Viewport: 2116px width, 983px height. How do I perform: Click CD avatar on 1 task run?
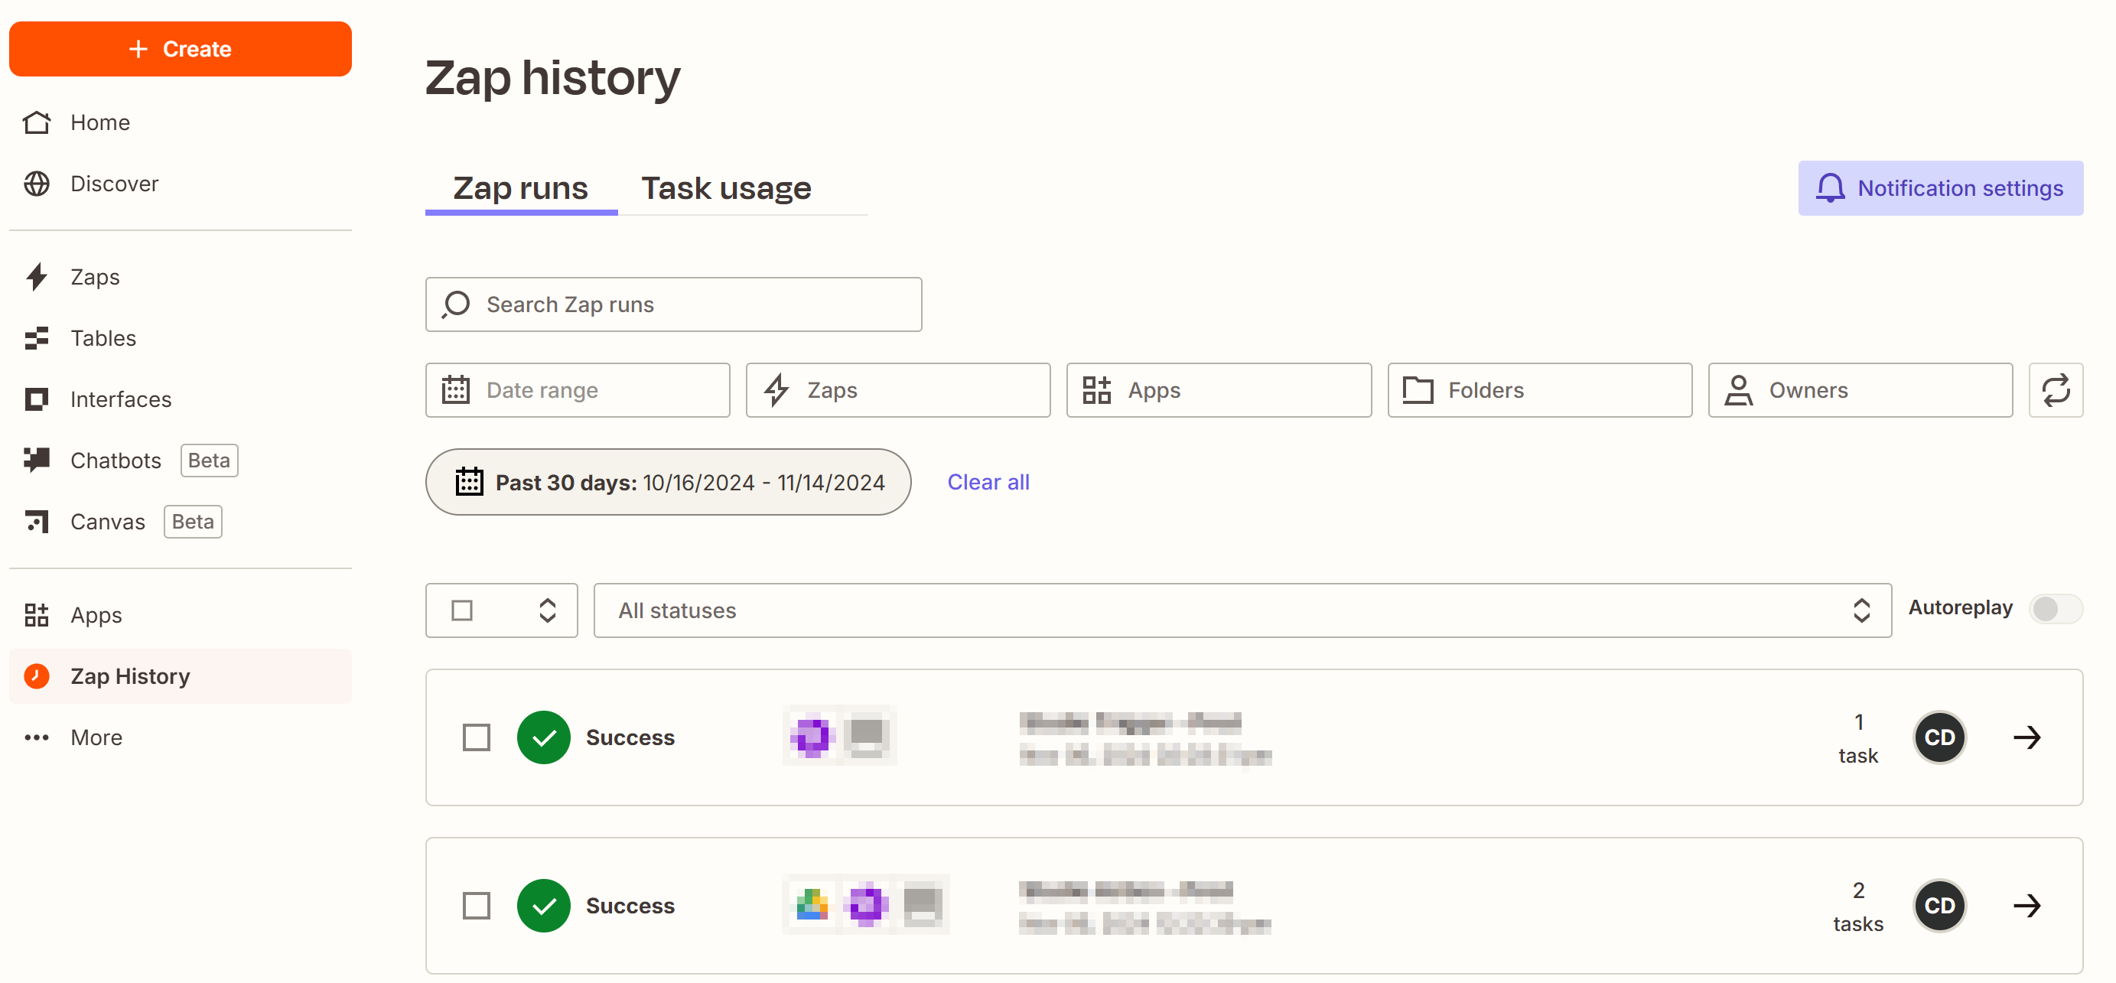1939,737
